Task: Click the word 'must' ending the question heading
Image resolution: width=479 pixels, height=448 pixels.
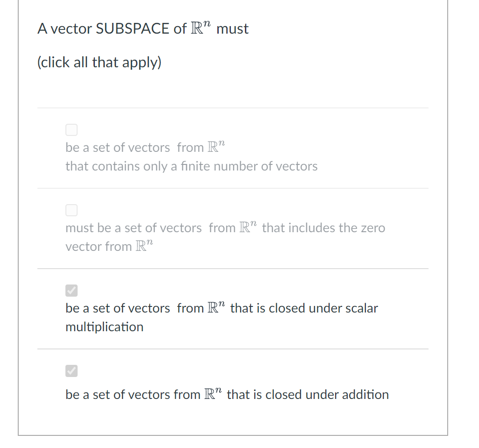Action: click(232, 28)
